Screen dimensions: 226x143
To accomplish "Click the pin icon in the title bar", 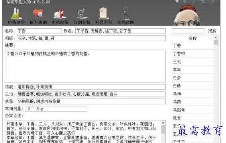I will [x=177, y=2].
